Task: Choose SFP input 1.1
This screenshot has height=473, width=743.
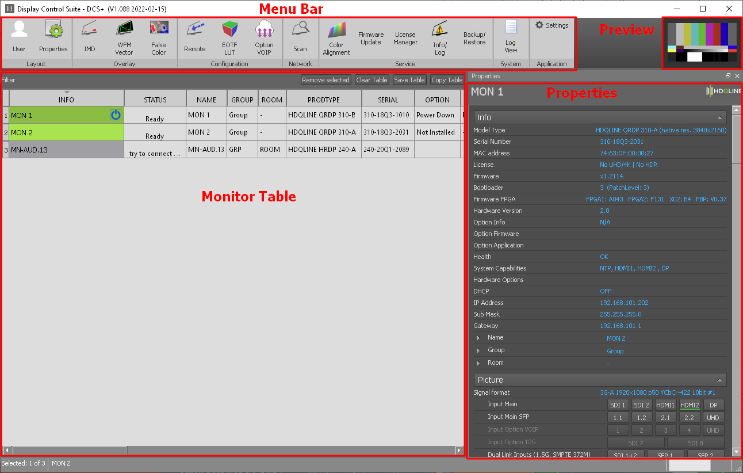Action: [618, 418]
